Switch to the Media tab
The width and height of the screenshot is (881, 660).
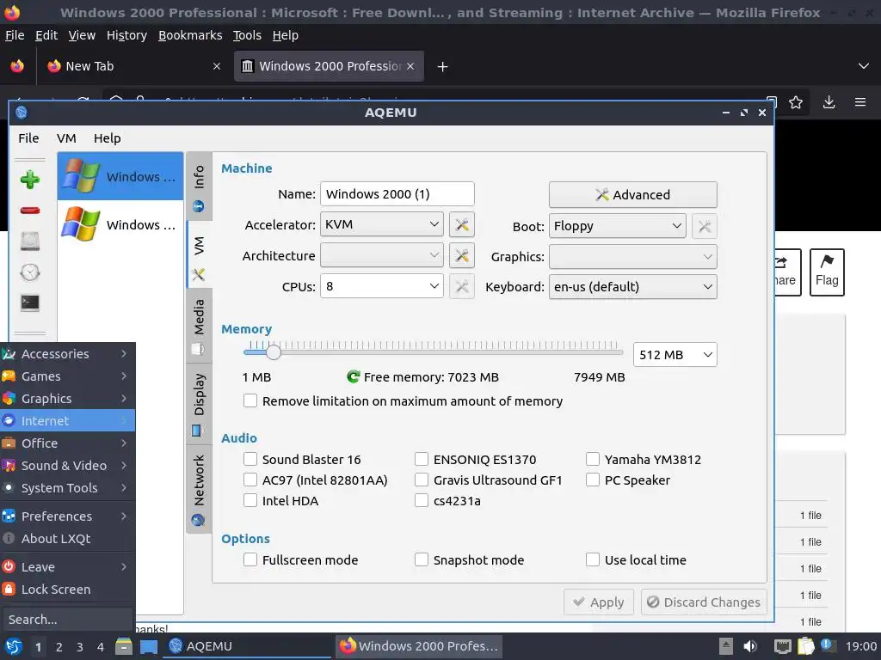[199, 327]
